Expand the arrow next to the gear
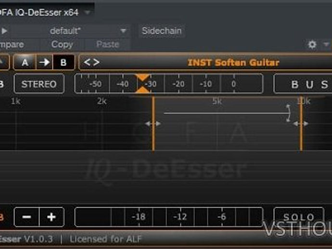Viewport: 332px width, 249px height. (326, 44)
